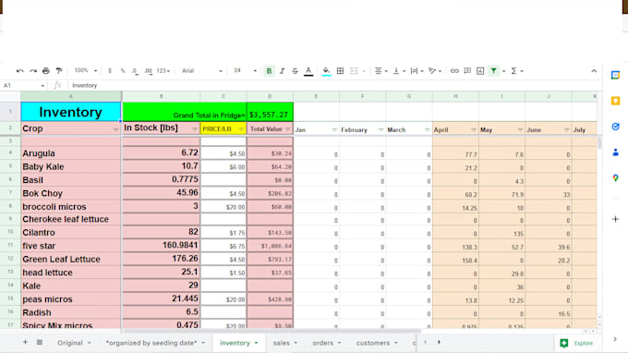Select the Inventory title cell
Image resolution: width=628 pixels, height=353 pixels.
[70, 112]
